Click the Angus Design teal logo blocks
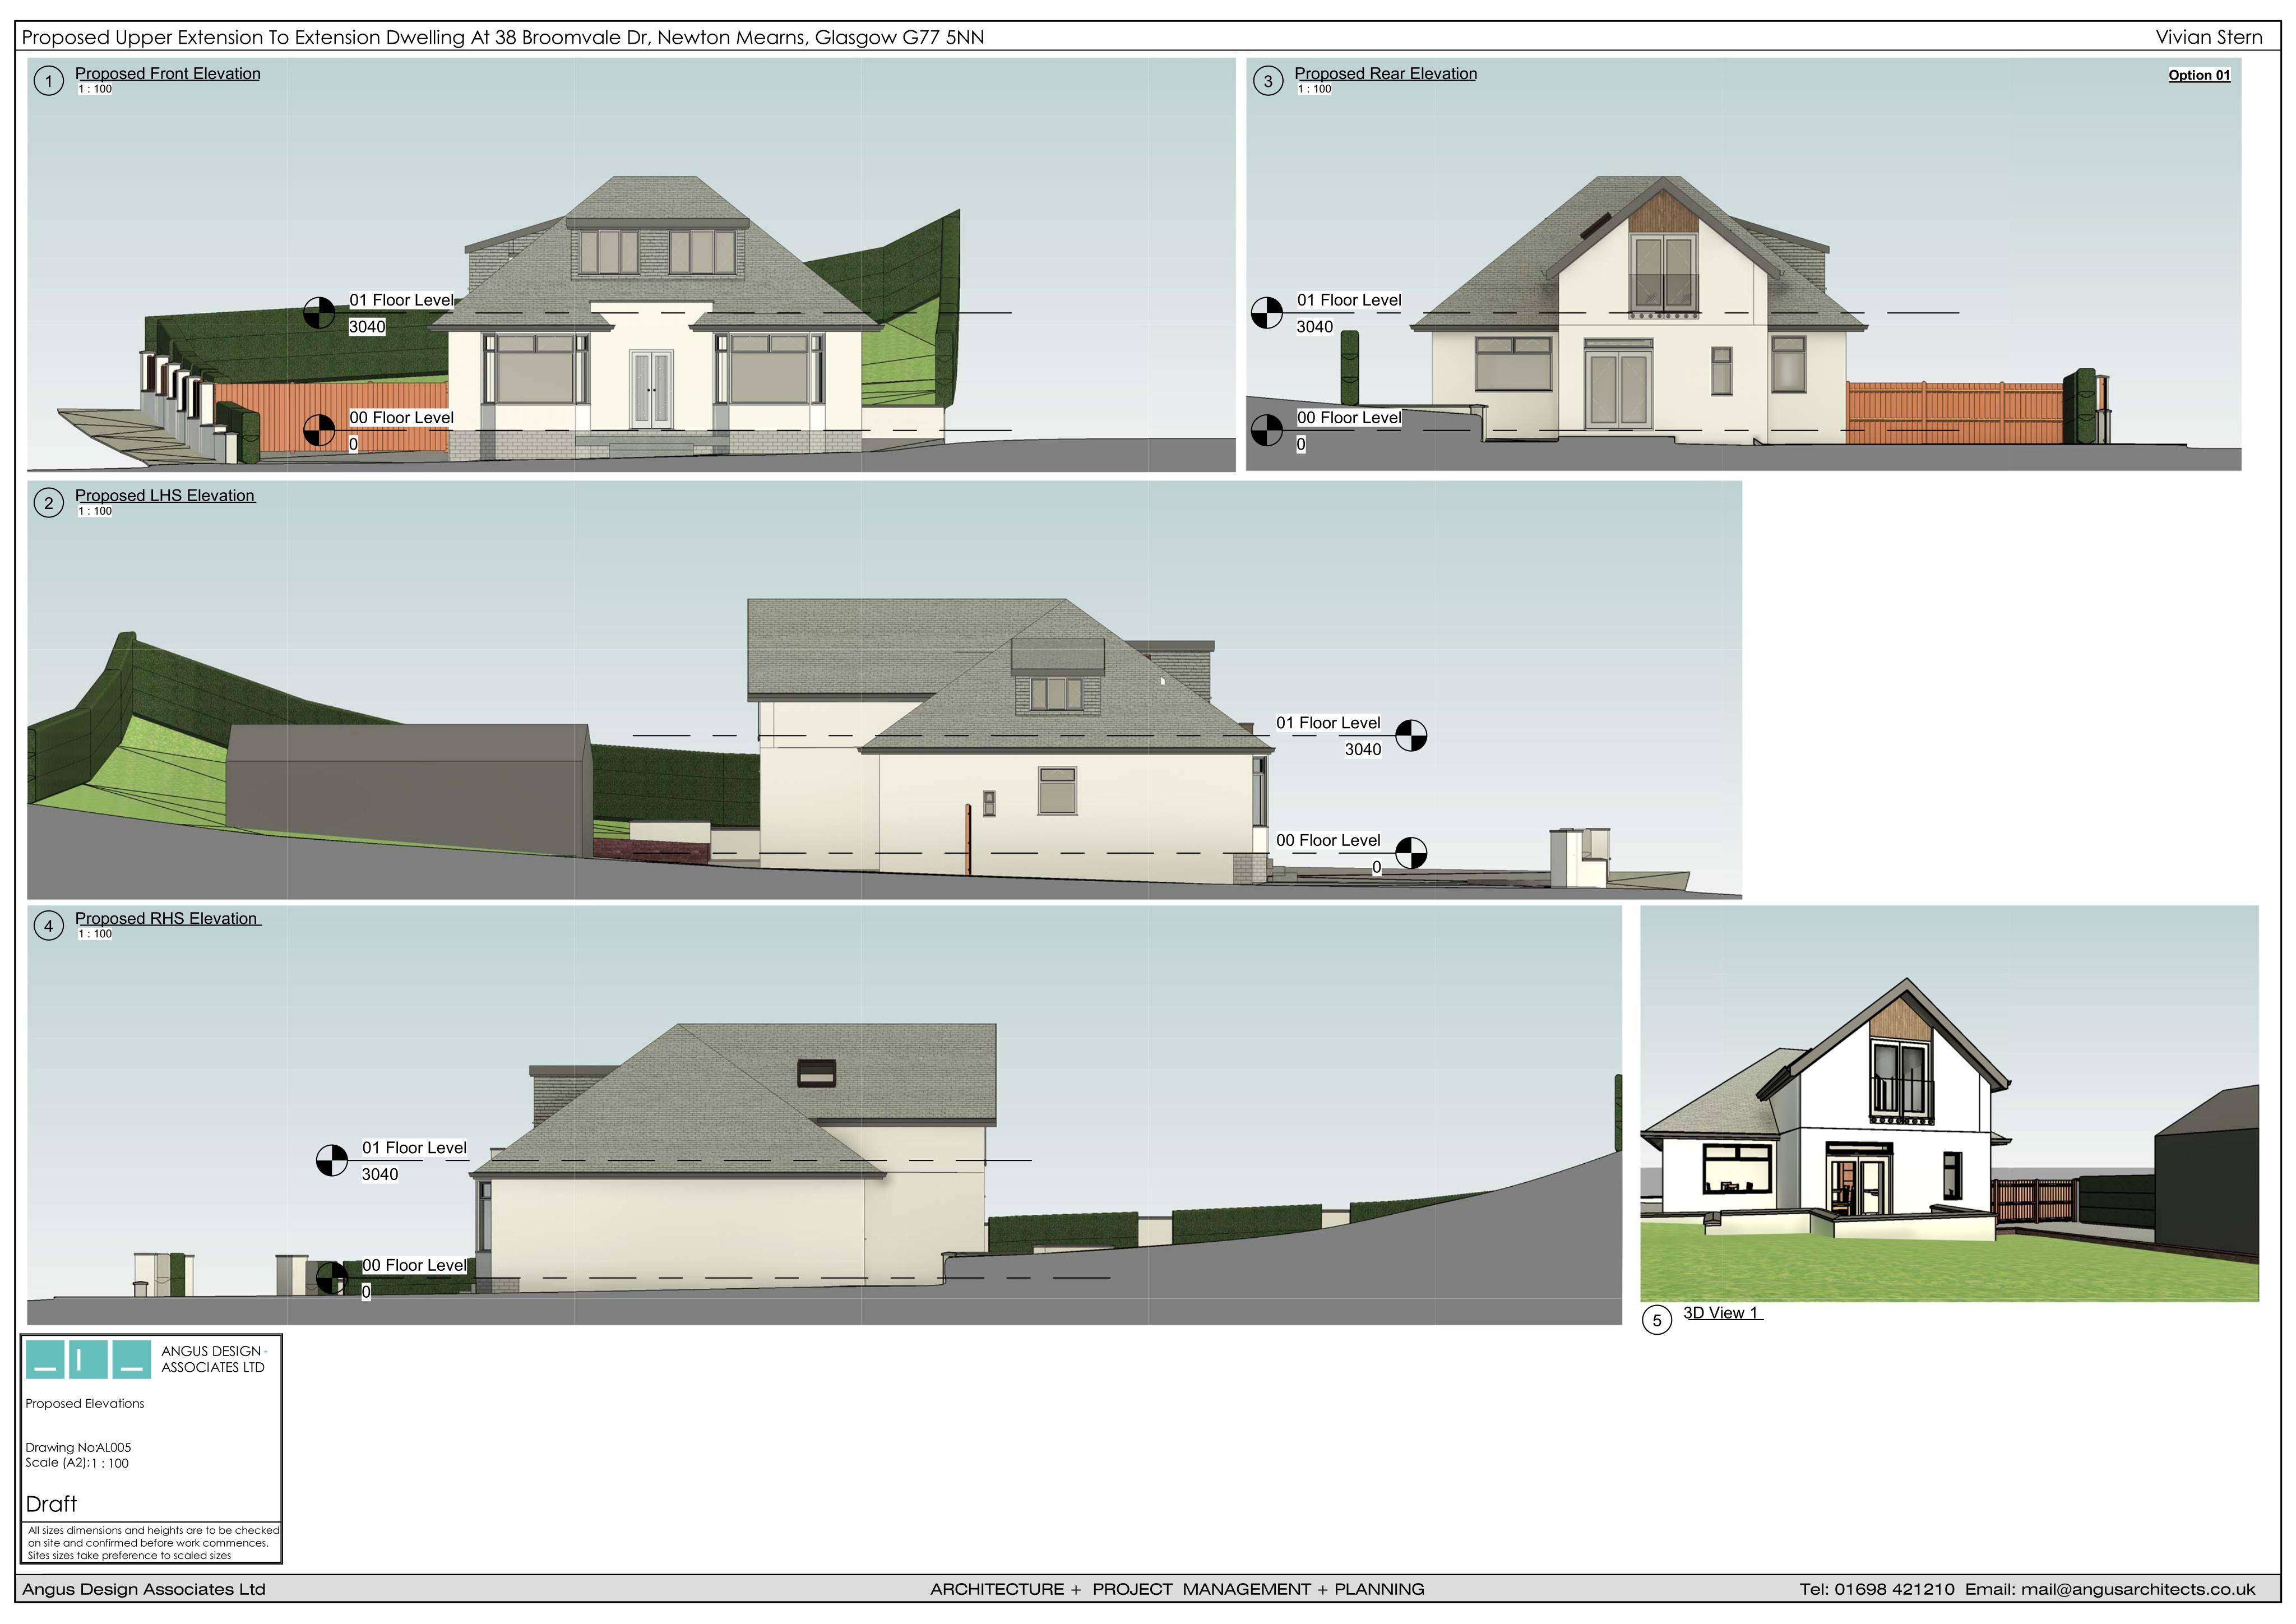2296x1624 pixels. point(88,1359)
